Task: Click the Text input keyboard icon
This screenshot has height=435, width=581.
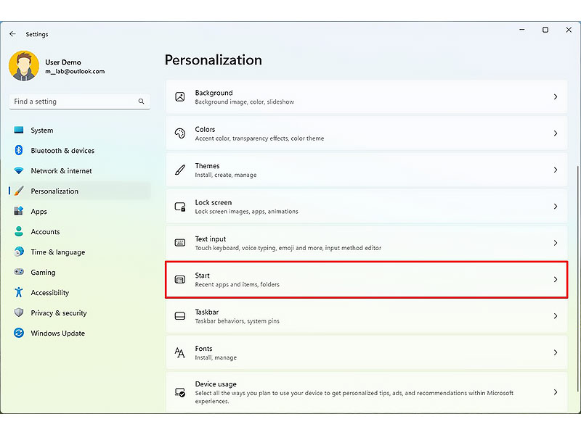Action: point(179,243)
